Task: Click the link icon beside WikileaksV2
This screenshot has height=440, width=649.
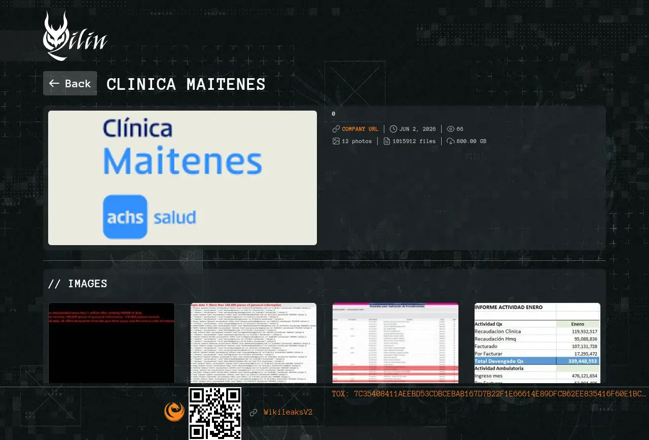Action: click(254, 413)
